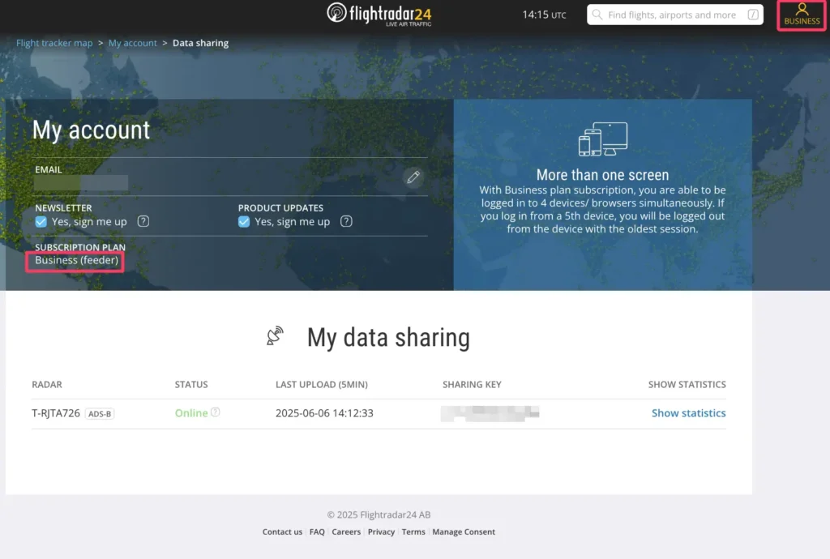The image size is (830, 559).
Task: Open the Contact us footer link
Action: (x=282, y=531)
